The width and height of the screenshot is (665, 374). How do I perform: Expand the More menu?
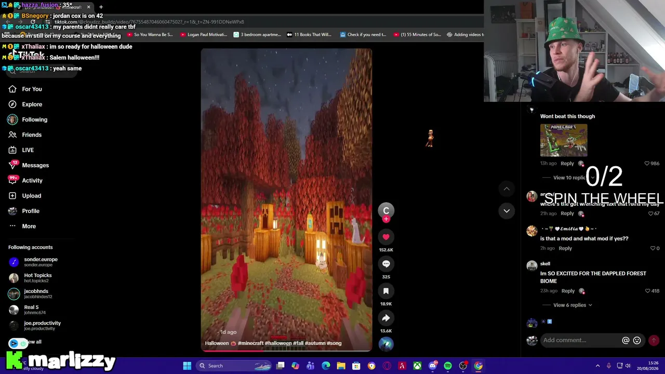coord(22,226)
